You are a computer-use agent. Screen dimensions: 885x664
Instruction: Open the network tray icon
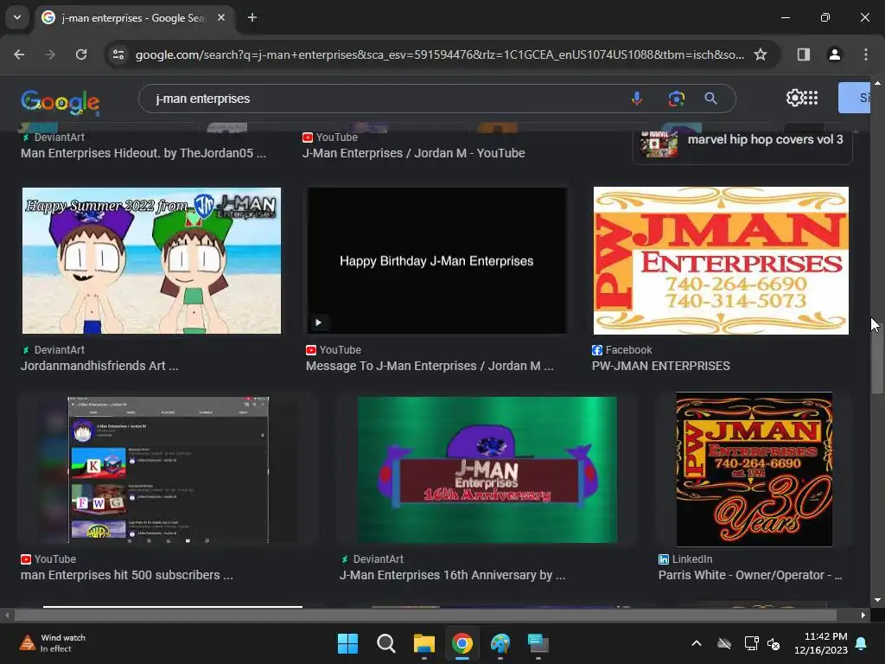[751, 643]
